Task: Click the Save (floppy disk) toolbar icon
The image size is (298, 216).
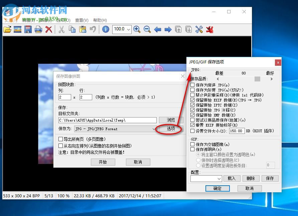Action: pyautogui.click(x=28, y=29)
